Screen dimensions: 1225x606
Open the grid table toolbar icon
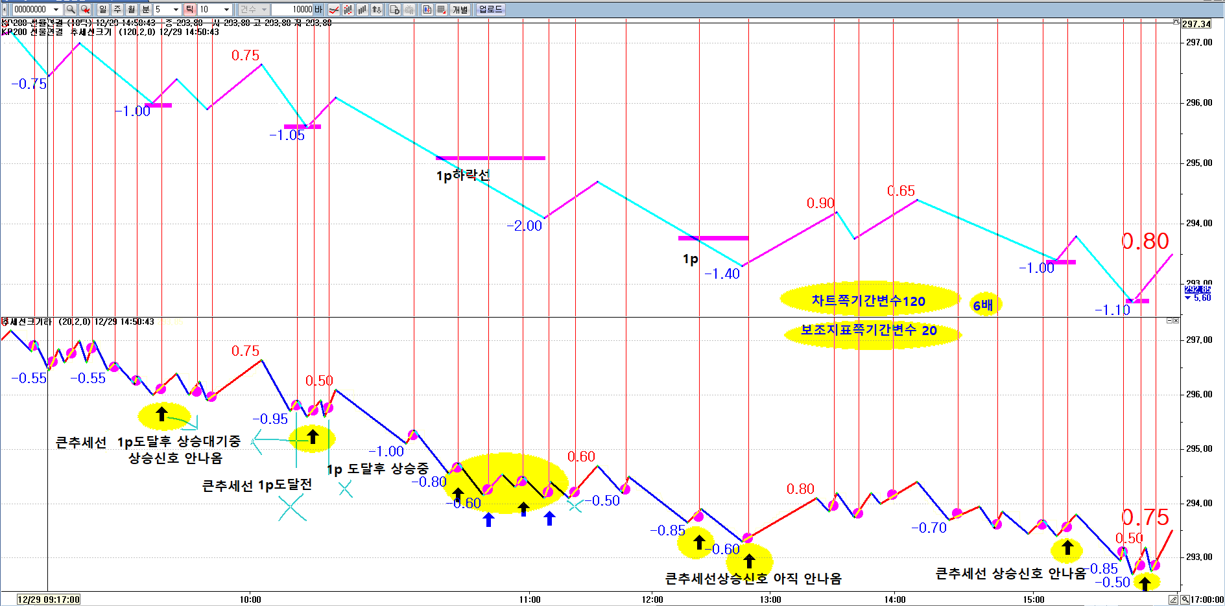point(441,9)
